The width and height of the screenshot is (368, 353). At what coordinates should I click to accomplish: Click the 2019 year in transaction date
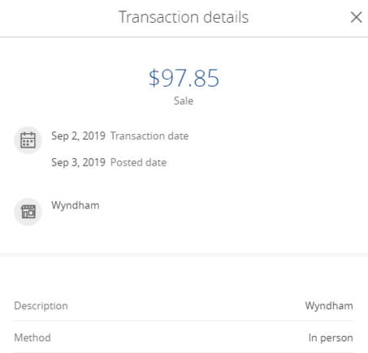pyautogui.click(x=94, y=136)
